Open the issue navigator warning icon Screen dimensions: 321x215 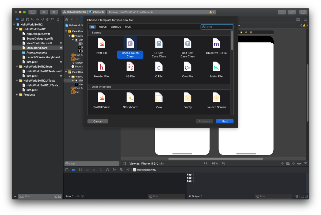point(37,19)
